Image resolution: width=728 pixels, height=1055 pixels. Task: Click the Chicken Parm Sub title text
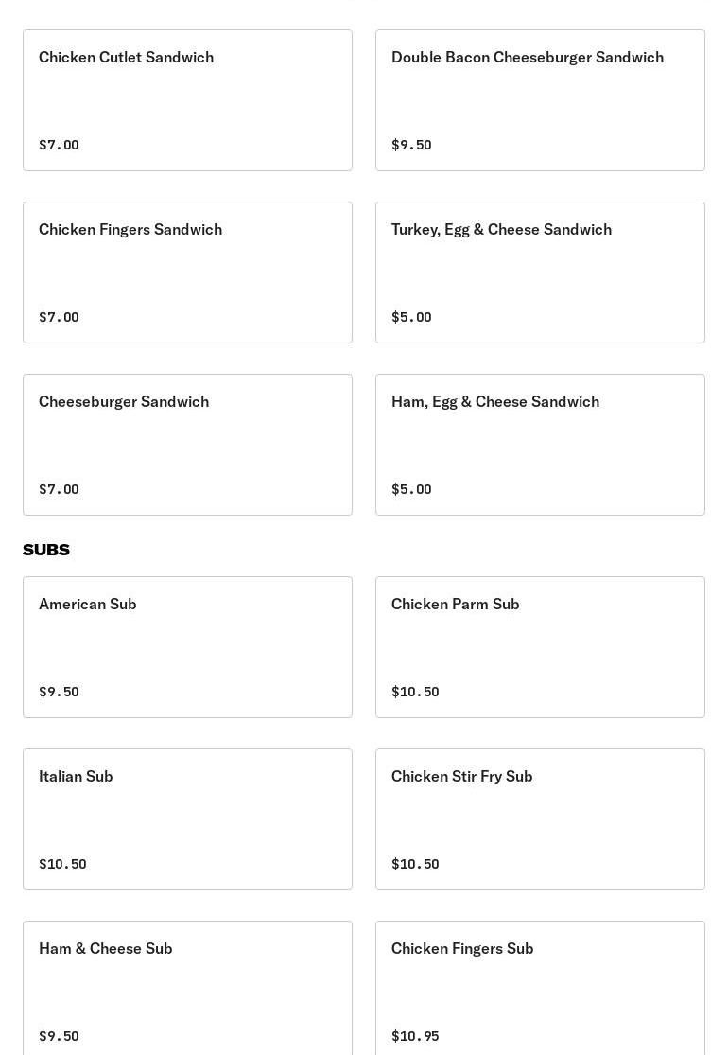click(455, 604)
